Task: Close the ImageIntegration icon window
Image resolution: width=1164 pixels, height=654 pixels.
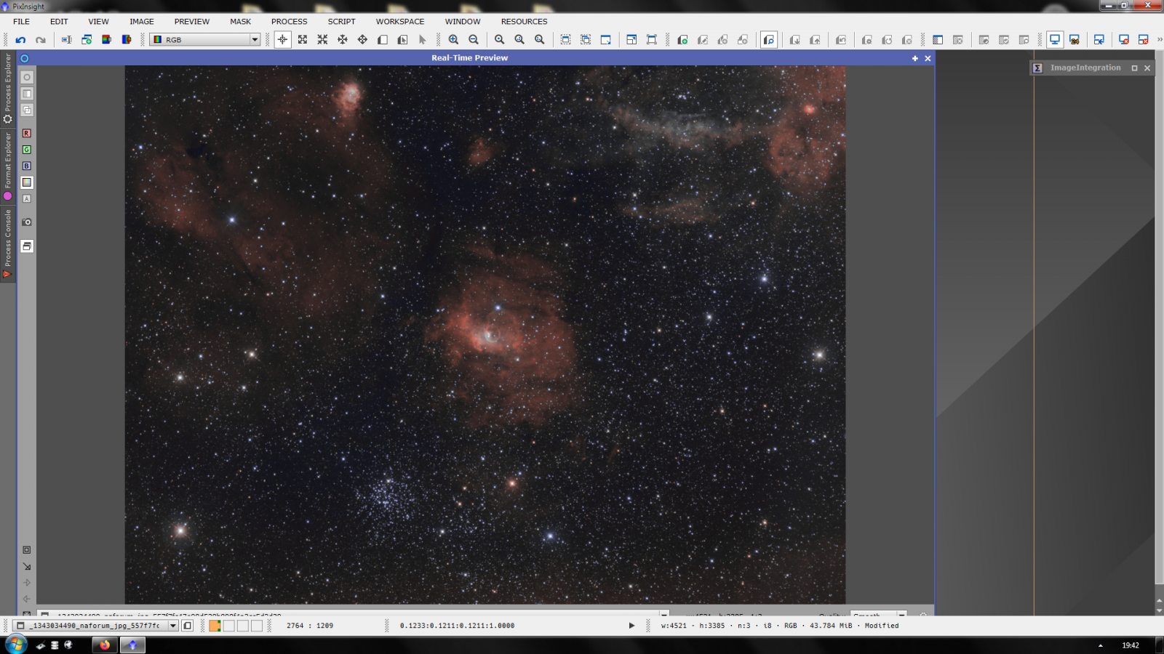Action: [1147, 68]
